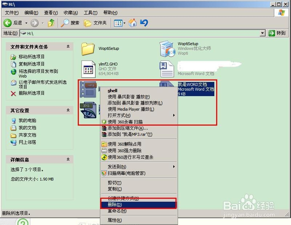Click the Home toolbar icon
The image size is (291, 225).
(133, 23)
